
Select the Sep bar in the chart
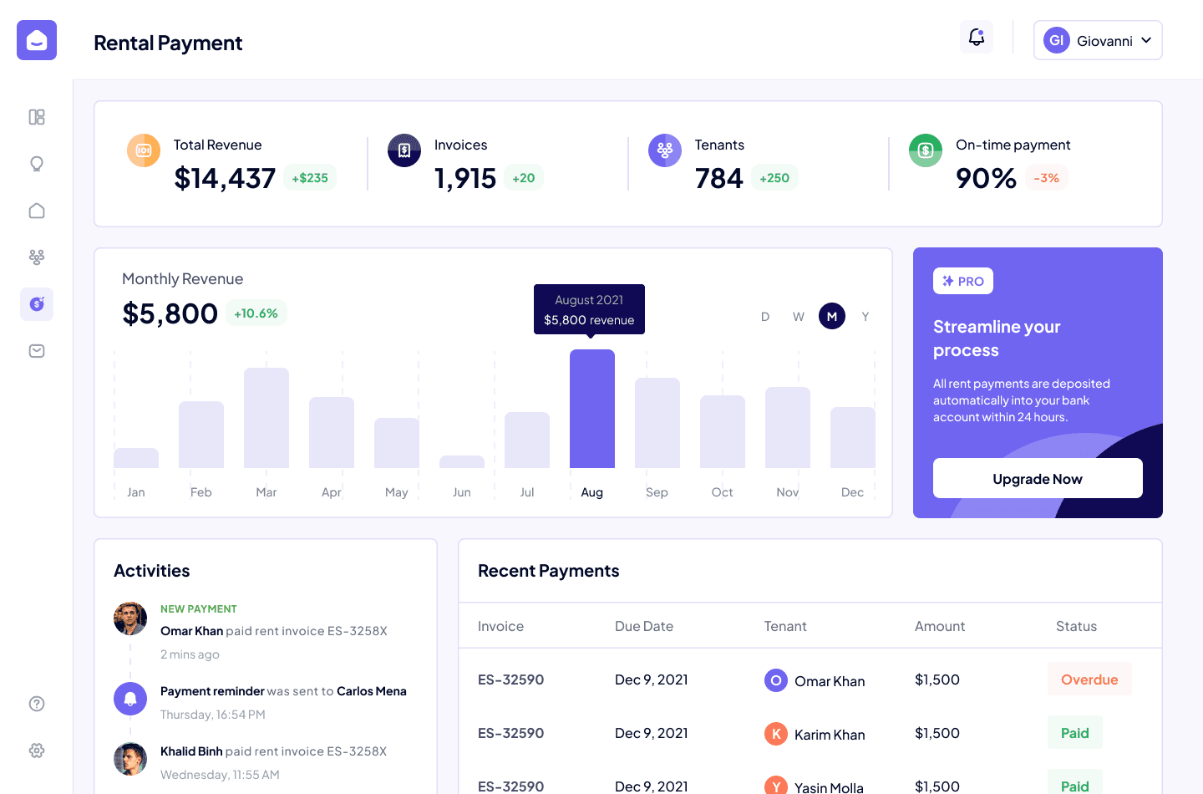tap(657, 423)
